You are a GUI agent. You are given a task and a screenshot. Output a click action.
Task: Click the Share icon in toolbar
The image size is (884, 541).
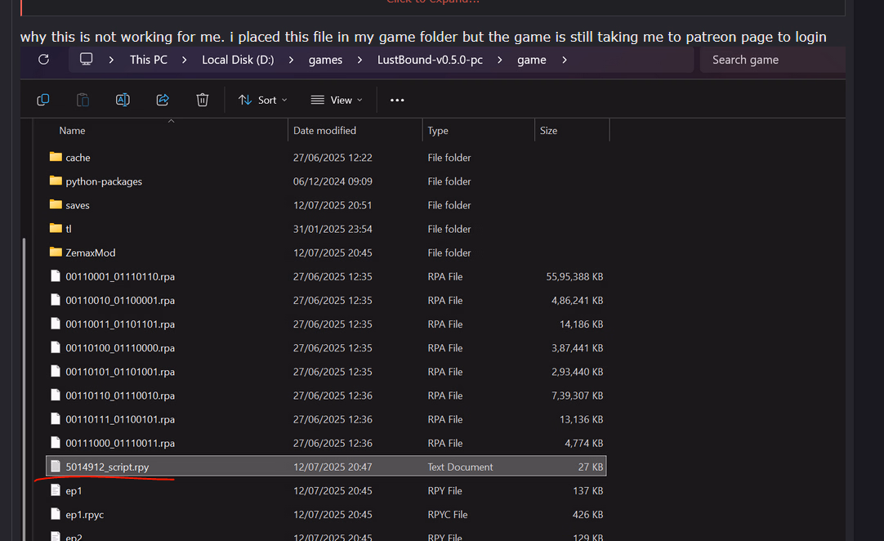pos(163,100)
